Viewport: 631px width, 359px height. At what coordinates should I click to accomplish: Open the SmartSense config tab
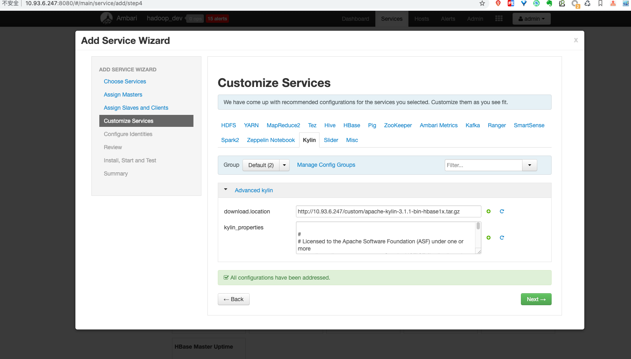(529, 125)
